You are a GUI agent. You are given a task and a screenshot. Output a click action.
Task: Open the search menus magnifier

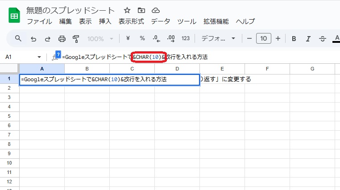(18, 38)
